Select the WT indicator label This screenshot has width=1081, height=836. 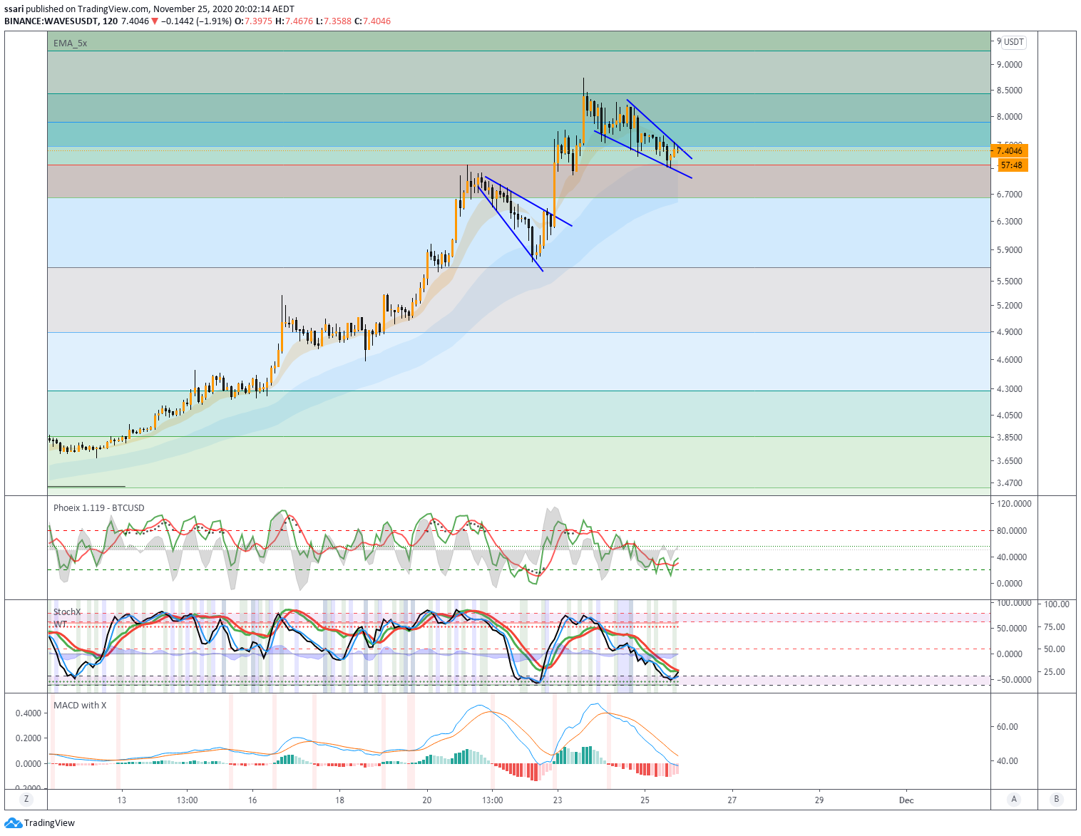61,624
